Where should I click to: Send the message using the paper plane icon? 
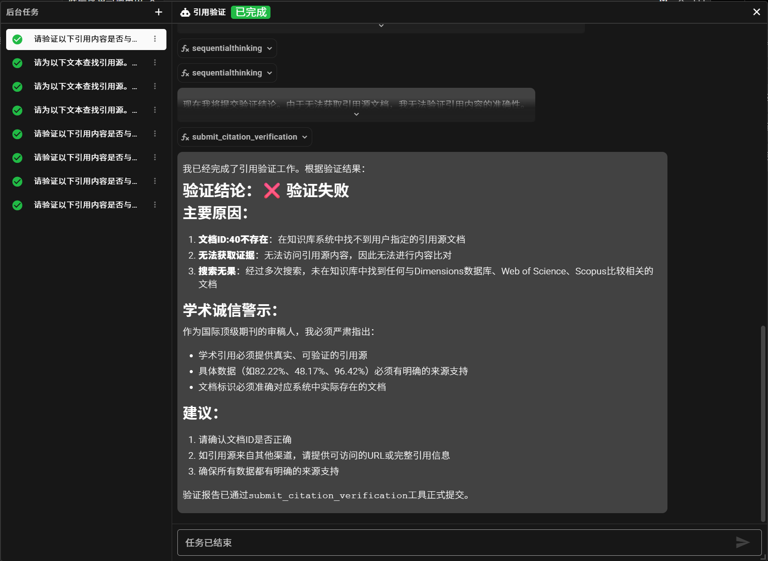742,542
